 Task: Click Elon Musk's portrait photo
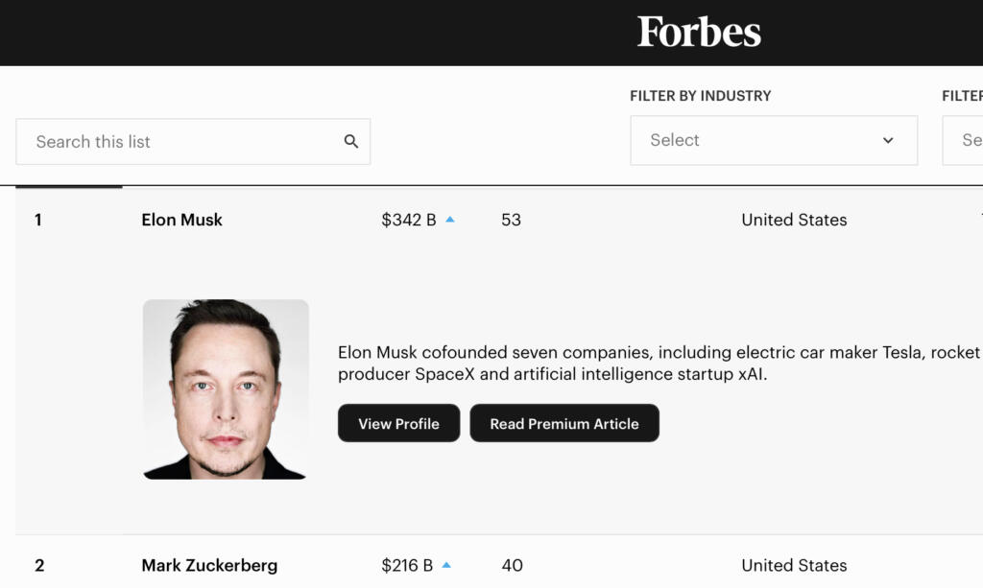tap(226, 388)
